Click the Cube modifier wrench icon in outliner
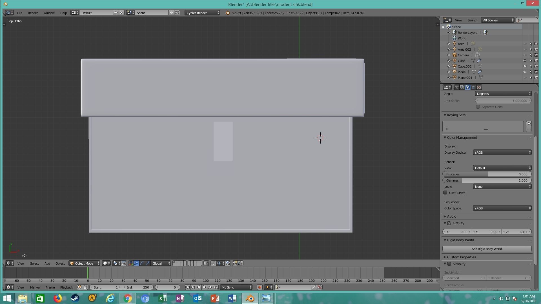The image size is (541, 304). 479,61
